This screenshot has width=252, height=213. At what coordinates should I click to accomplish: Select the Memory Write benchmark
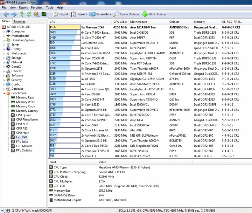click(x=26, y=102)
